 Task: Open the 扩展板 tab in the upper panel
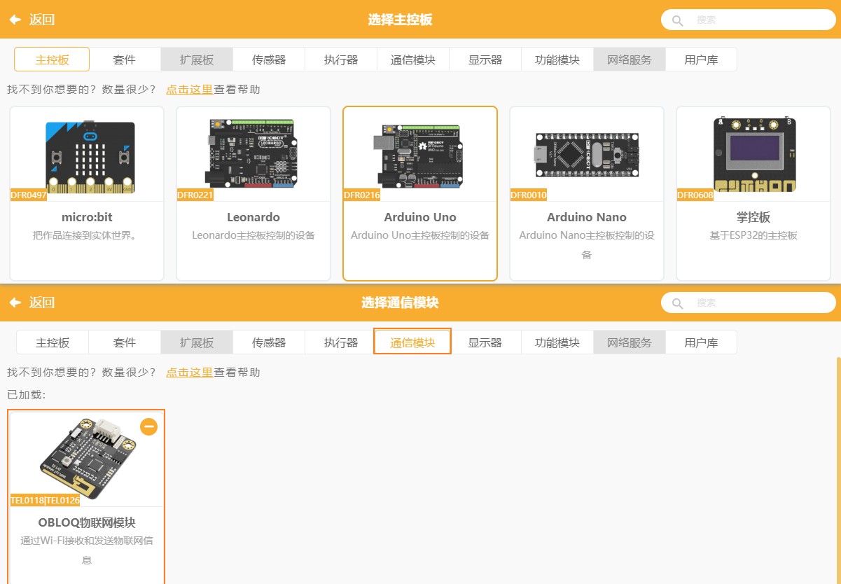(x=197, y=60)
